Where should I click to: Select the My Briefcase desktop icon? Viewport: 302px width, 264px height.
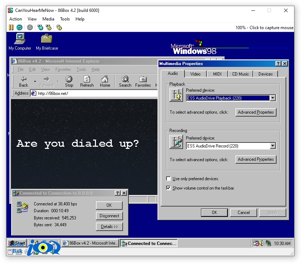coord(47,42)
